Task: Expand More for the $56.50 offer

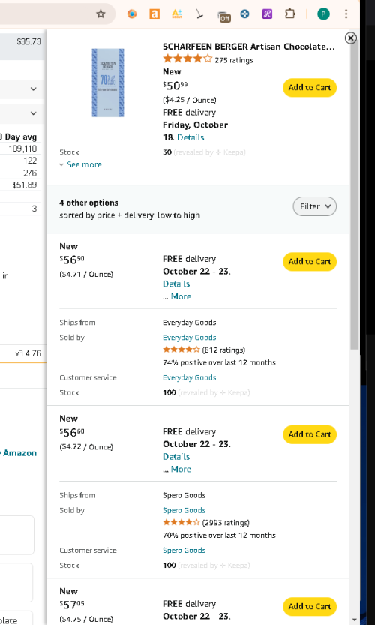Action: (x=181, y=296)
